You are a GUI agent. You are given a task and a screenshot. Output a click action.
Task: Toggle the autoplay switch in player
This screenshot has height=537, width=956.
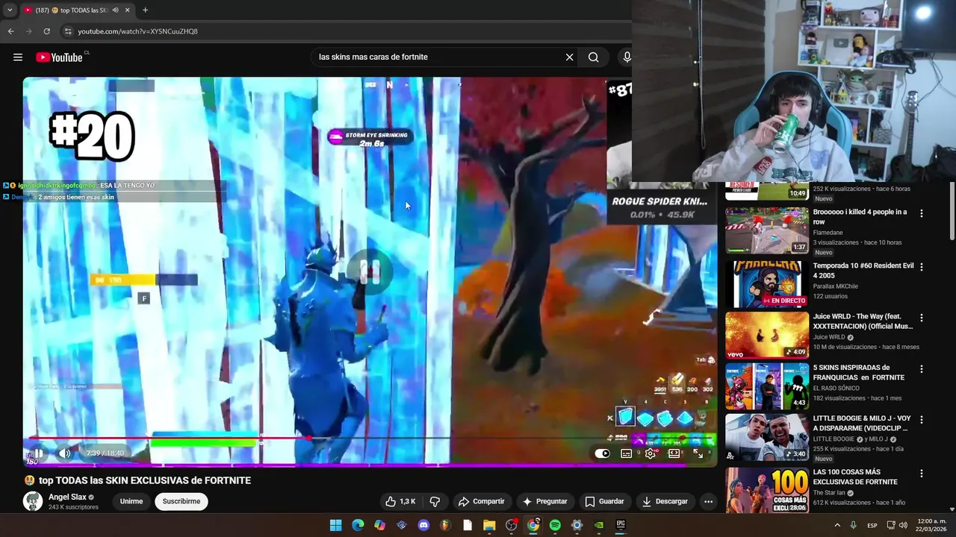pyautogui.click(x=603, y=453)
